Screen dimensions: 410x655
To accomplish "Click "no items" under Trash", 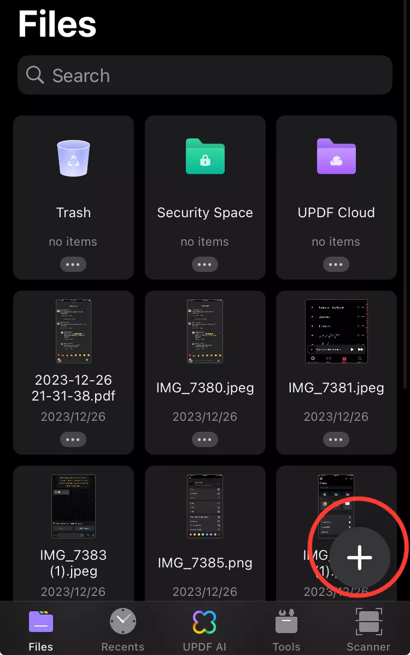I will (73, 242).
